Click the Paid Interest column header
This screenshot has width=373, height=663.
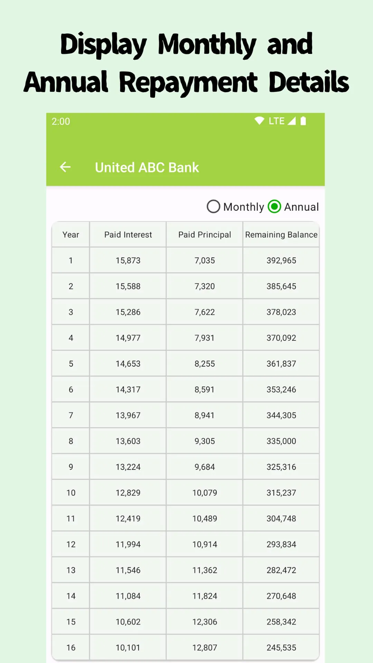128,234
